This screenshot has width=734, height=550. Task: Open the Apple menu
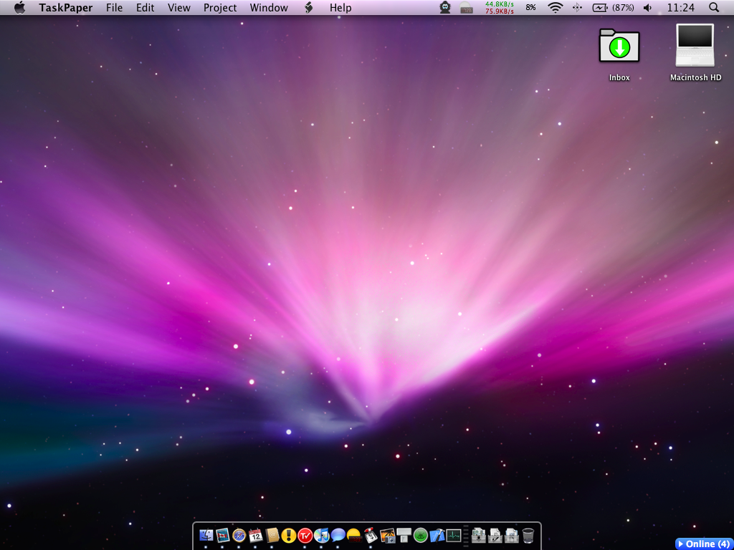[19, 7]
